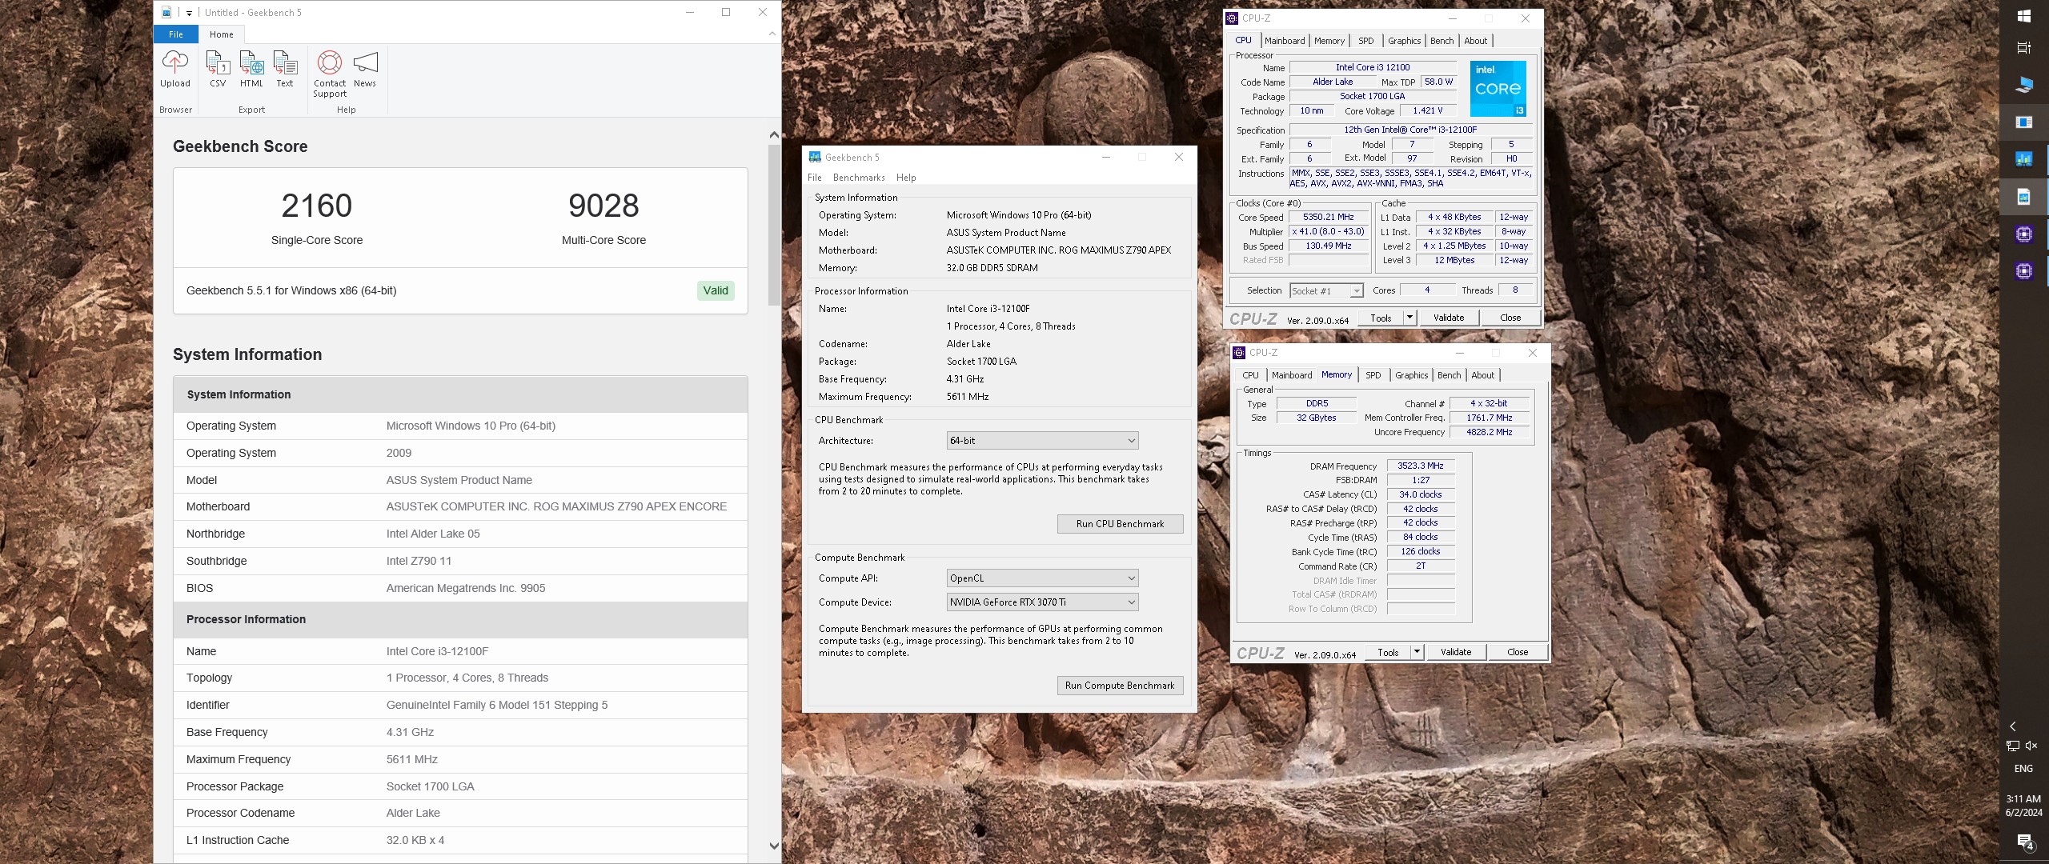Expand Tools arrow in CPU-Z memory window

[1417, 652]
